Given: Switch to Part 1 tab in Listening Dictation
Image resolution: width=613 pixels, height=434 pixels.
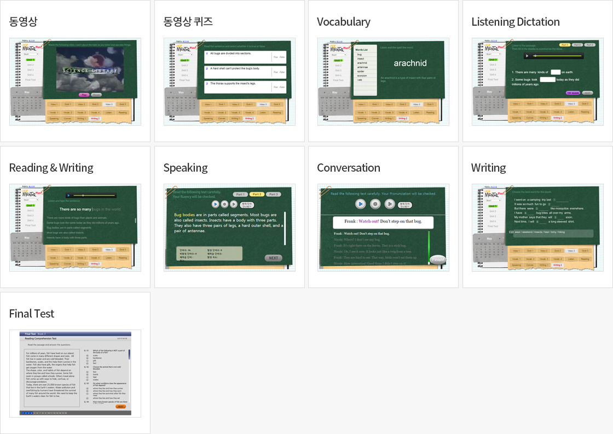Looking at the screenshot, I should click(564, 45).
